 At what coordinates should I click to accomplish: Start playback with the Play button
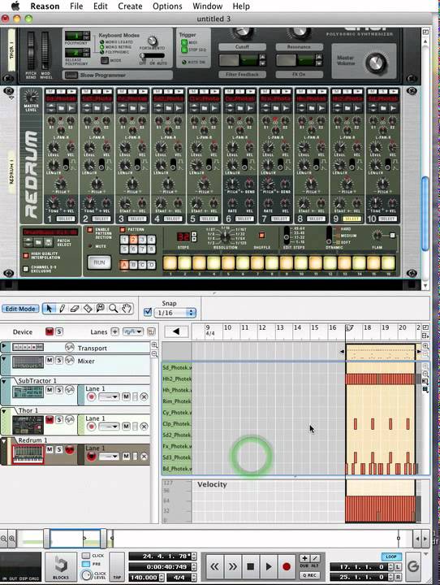[x=269, y=567]
